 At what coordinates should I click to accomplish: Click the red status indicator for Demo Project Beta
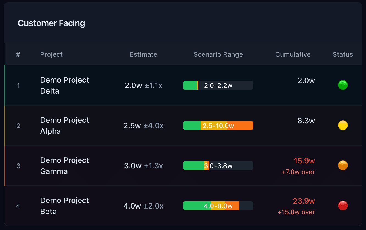tap(343, 206)
